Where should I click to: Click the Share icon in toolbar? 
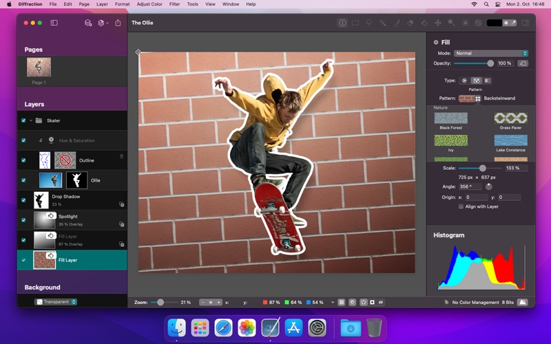[x=118, y=23]
